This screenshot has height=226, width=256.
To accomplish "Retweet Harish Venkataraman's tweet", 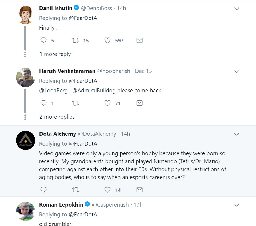I will point(75,103).
